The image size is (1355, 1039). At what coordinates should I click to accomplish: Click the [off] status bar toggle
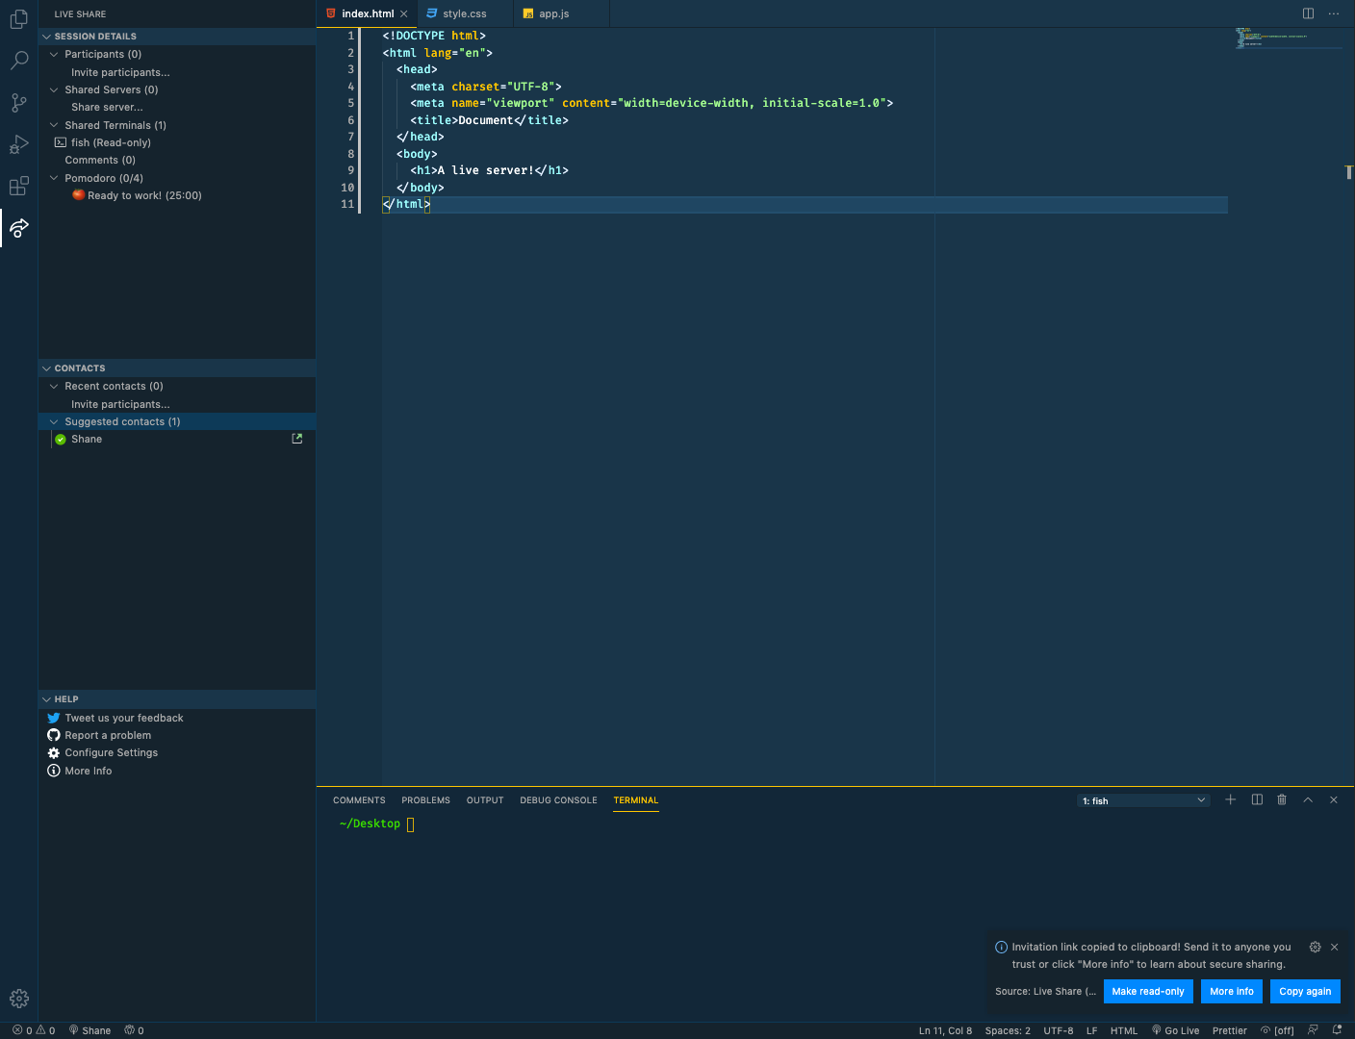[x=1277, y=1030]
